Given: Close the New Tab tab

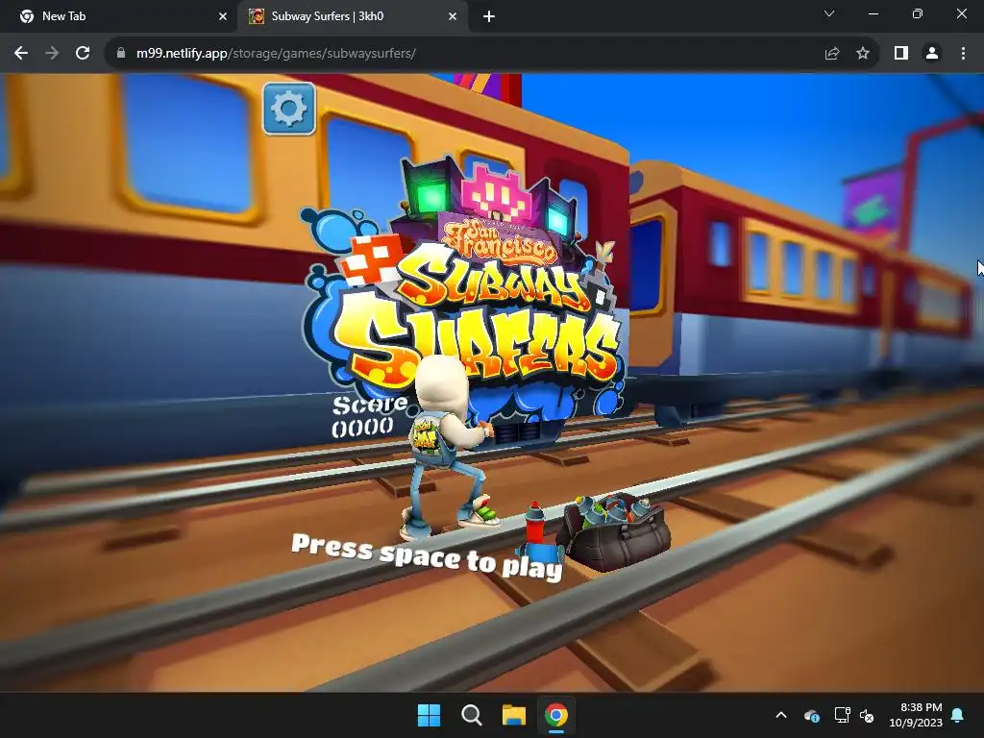Looking at the screenshot, I should click(223, 16).
